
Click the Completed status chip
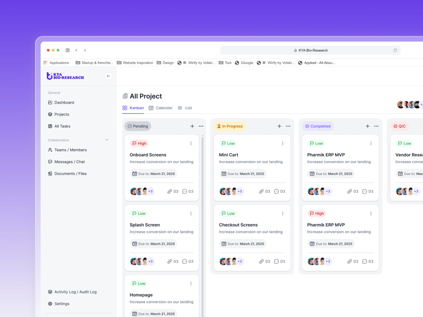pyautogui.click(x=318, y=126)
